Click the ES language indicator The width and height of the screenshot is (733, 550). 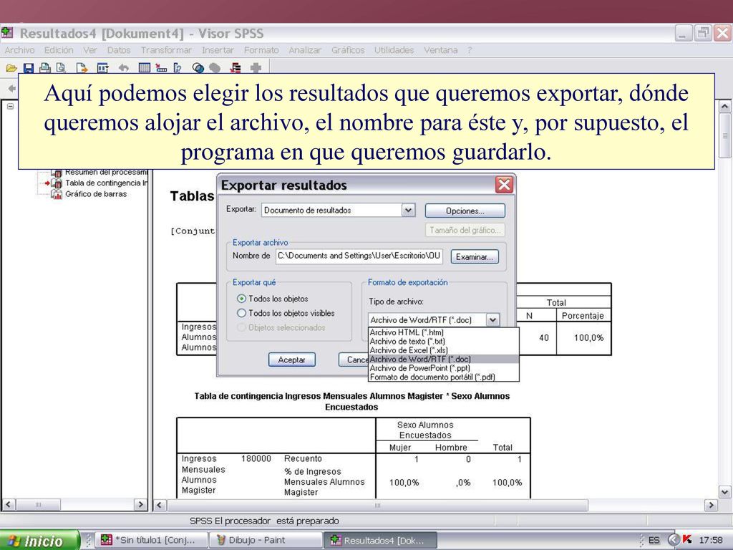click(x=654, y=540)
